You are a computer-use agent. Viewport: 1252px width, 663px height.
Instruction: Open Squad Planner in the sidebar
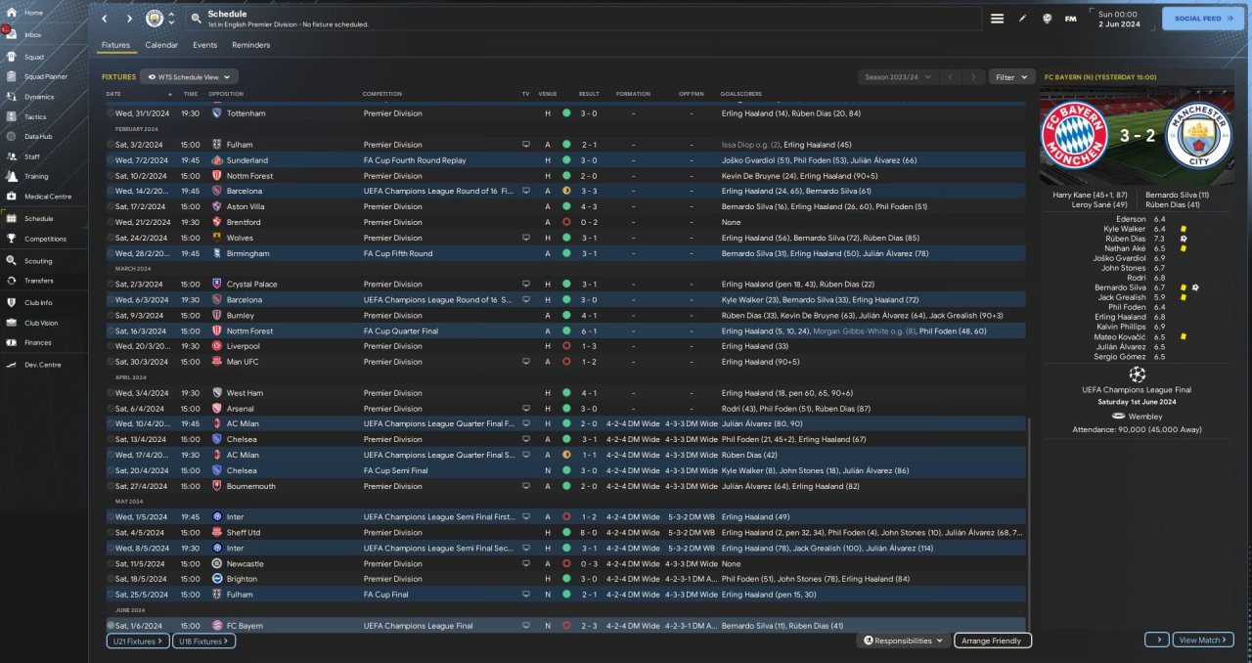pyautogui.click(x=11, y=76)
